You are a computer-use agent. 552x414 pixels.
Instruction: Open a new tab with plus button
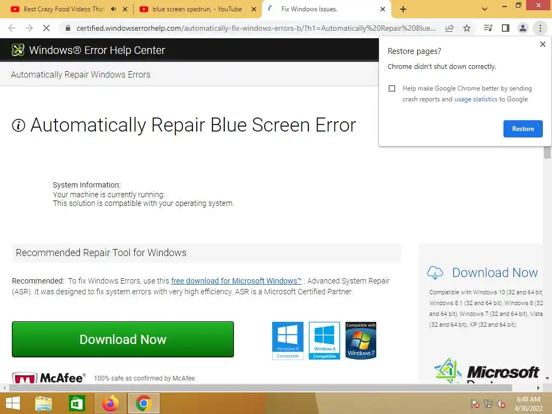tap(403, 9)
